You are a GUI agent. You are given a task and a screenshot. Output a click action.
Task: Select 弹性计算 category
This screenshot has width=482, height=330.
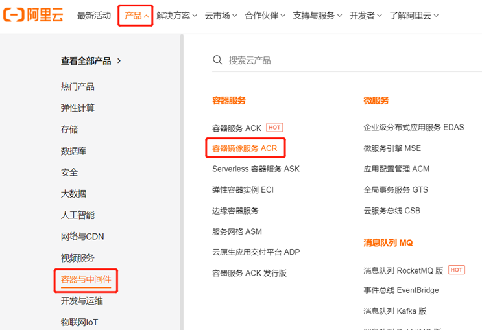pos(77,108)
